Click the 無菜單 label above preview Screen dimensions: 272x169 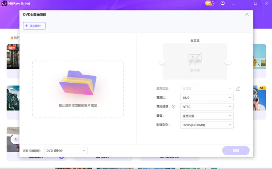(x=195, y=41)
